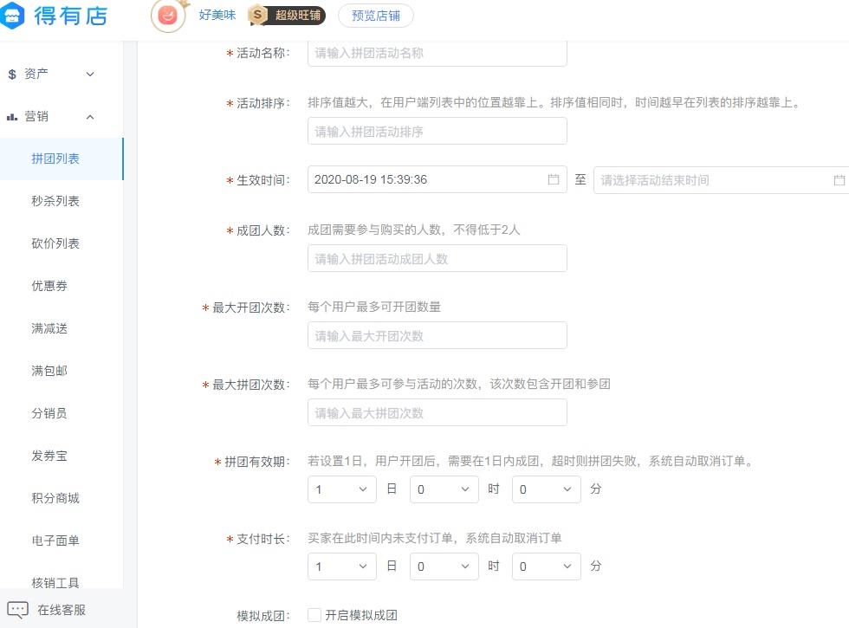Focus the 最大开团次数 input field
The width and height of the screenshot is (849, 628).
pyautogui.click(x=437, y=336)
